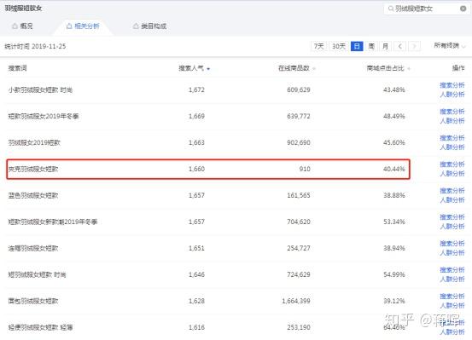Go to next date with right arrow
Viewport: 472px width, 340px height.
click(414, 46)
